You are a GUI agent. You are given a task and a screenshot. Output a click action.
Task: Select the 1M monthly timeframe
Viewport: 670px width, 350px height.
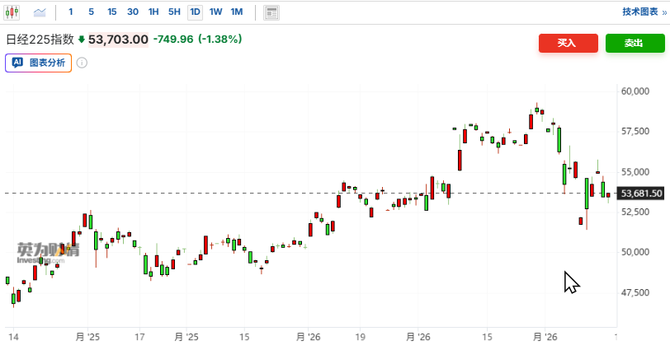coord(237,12)
